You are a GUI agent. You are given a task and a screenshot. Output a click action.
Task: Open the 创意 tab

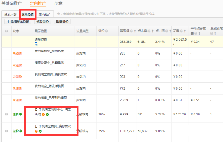click(58, 3)
